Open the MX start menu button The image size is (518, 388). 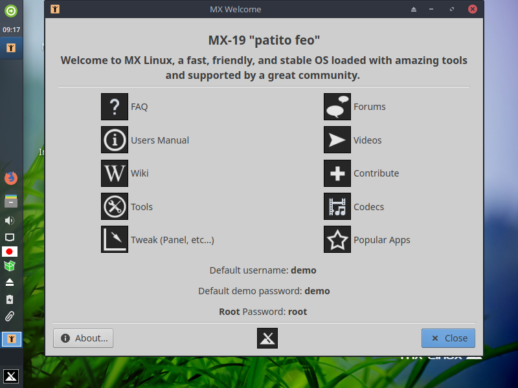click(11, 376)
